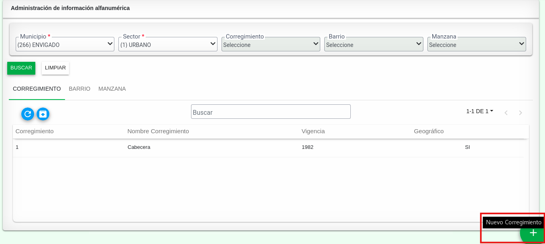Click the Geográfico column header
Image resolution: width=545 pixels, height=244 pixels.
(429, 131)
